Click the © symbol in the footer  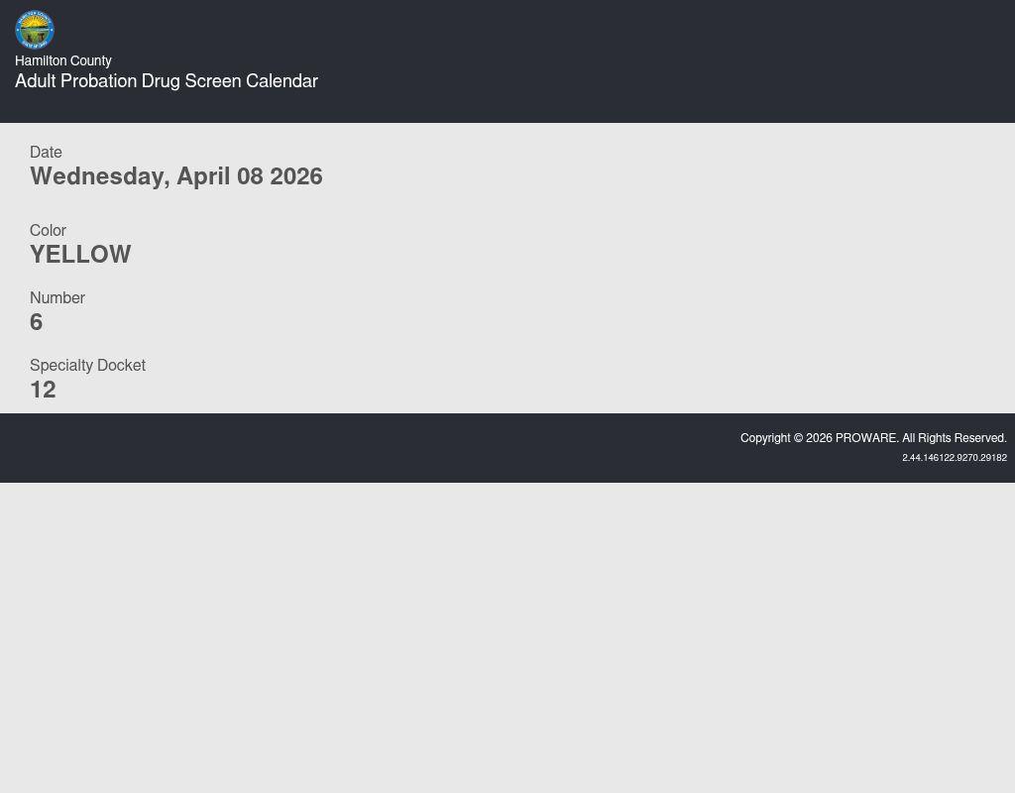[799, 438]
